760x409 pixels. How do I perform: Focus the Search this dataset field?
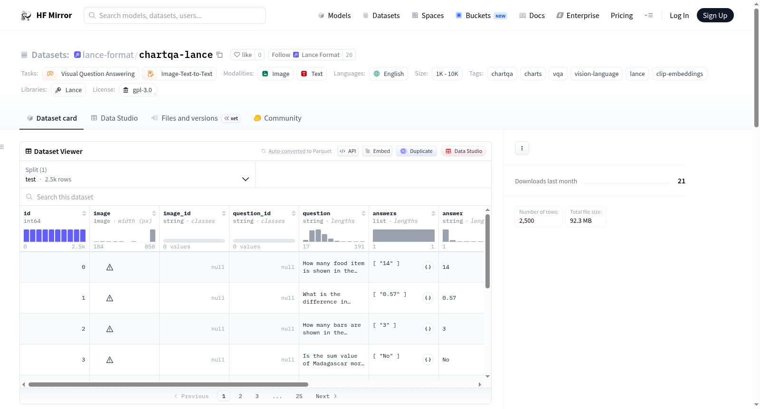point(256,197)
